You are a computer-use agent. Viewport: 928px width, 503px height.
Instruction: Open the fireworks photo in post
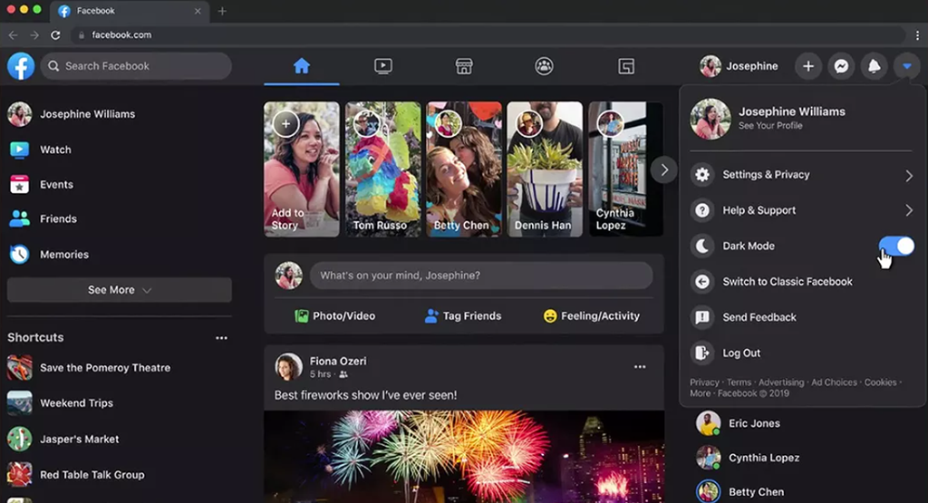click(464, 457)
